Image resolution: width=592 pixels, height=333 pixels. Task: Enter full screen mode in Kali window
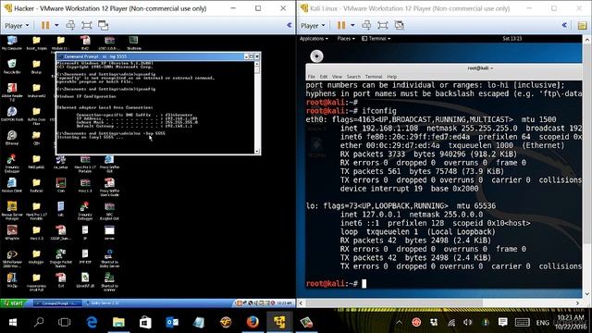(383, 25)
